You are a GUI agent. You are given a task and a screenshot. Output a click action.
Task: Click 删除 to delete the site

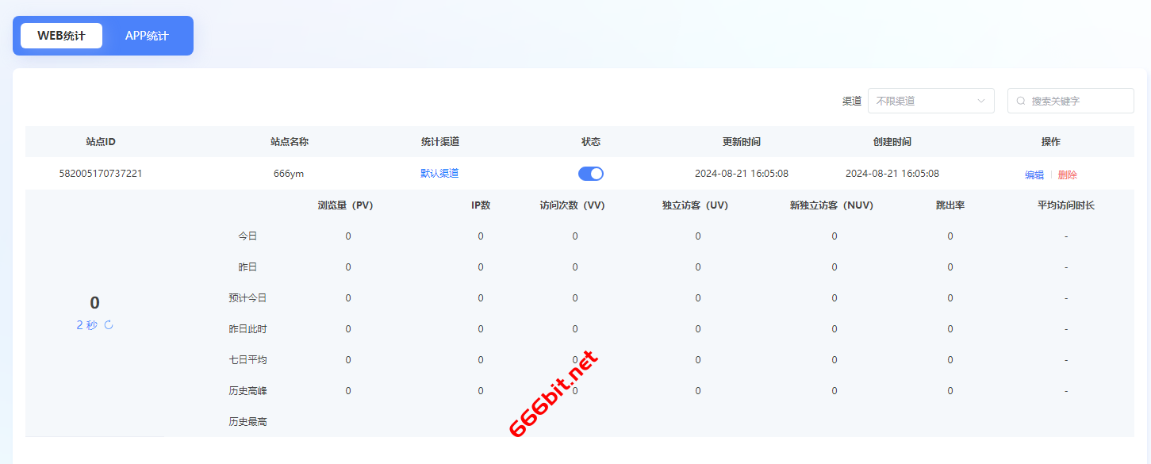tap(1068, 175)
